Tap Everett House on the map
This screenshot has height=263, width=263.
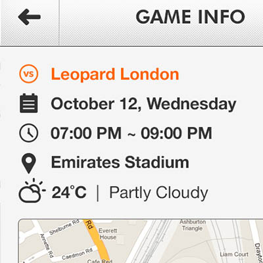[x=108, y=234]
